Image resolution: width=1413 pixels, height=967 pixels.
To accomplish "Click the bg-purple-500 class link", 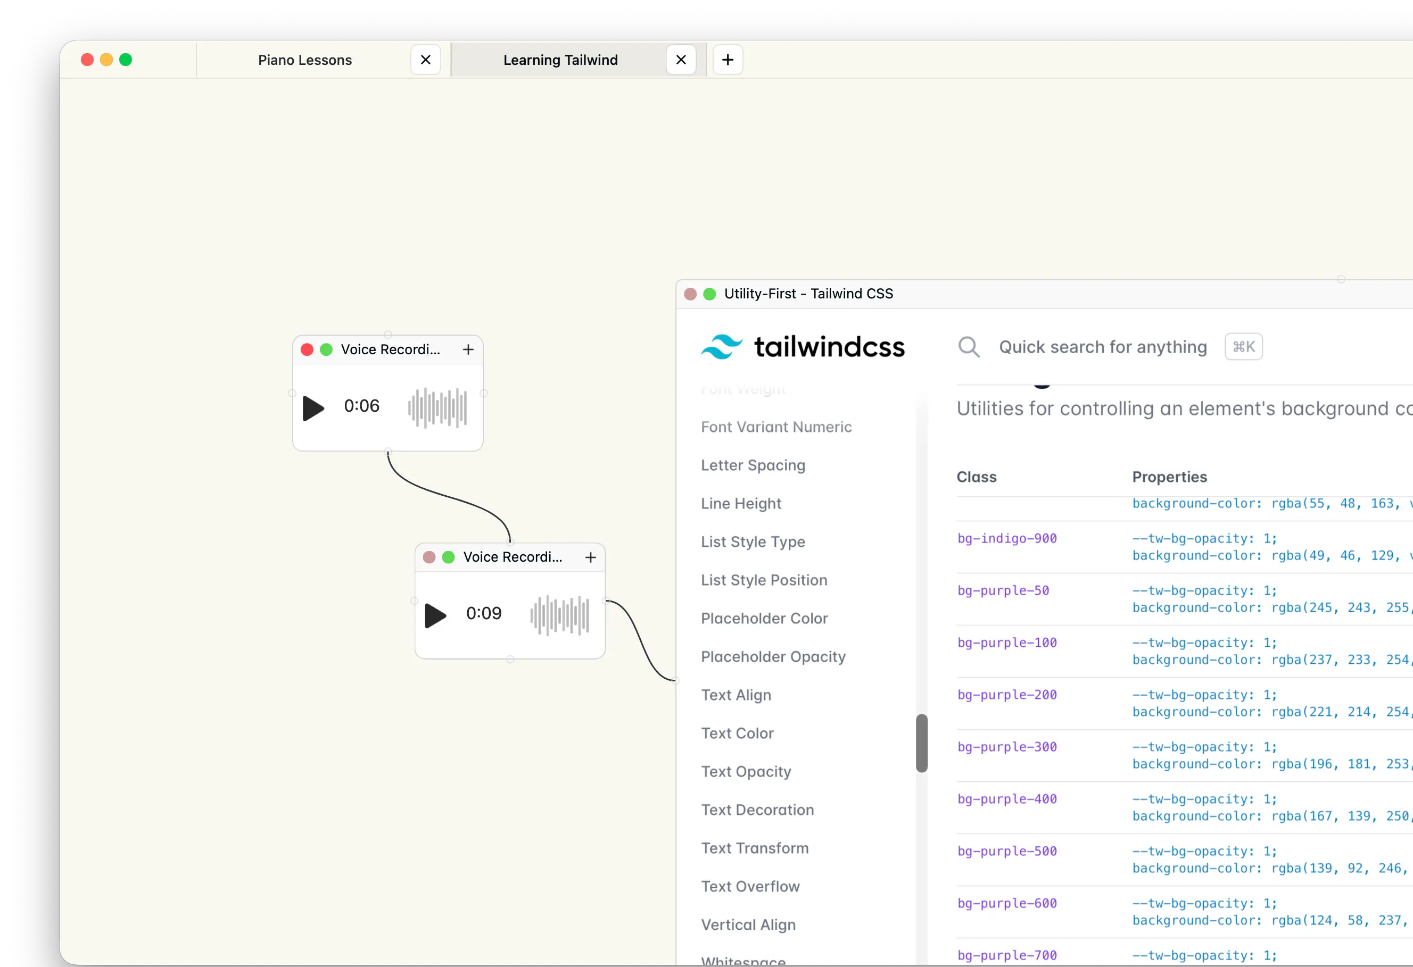I will (1007, 851).
